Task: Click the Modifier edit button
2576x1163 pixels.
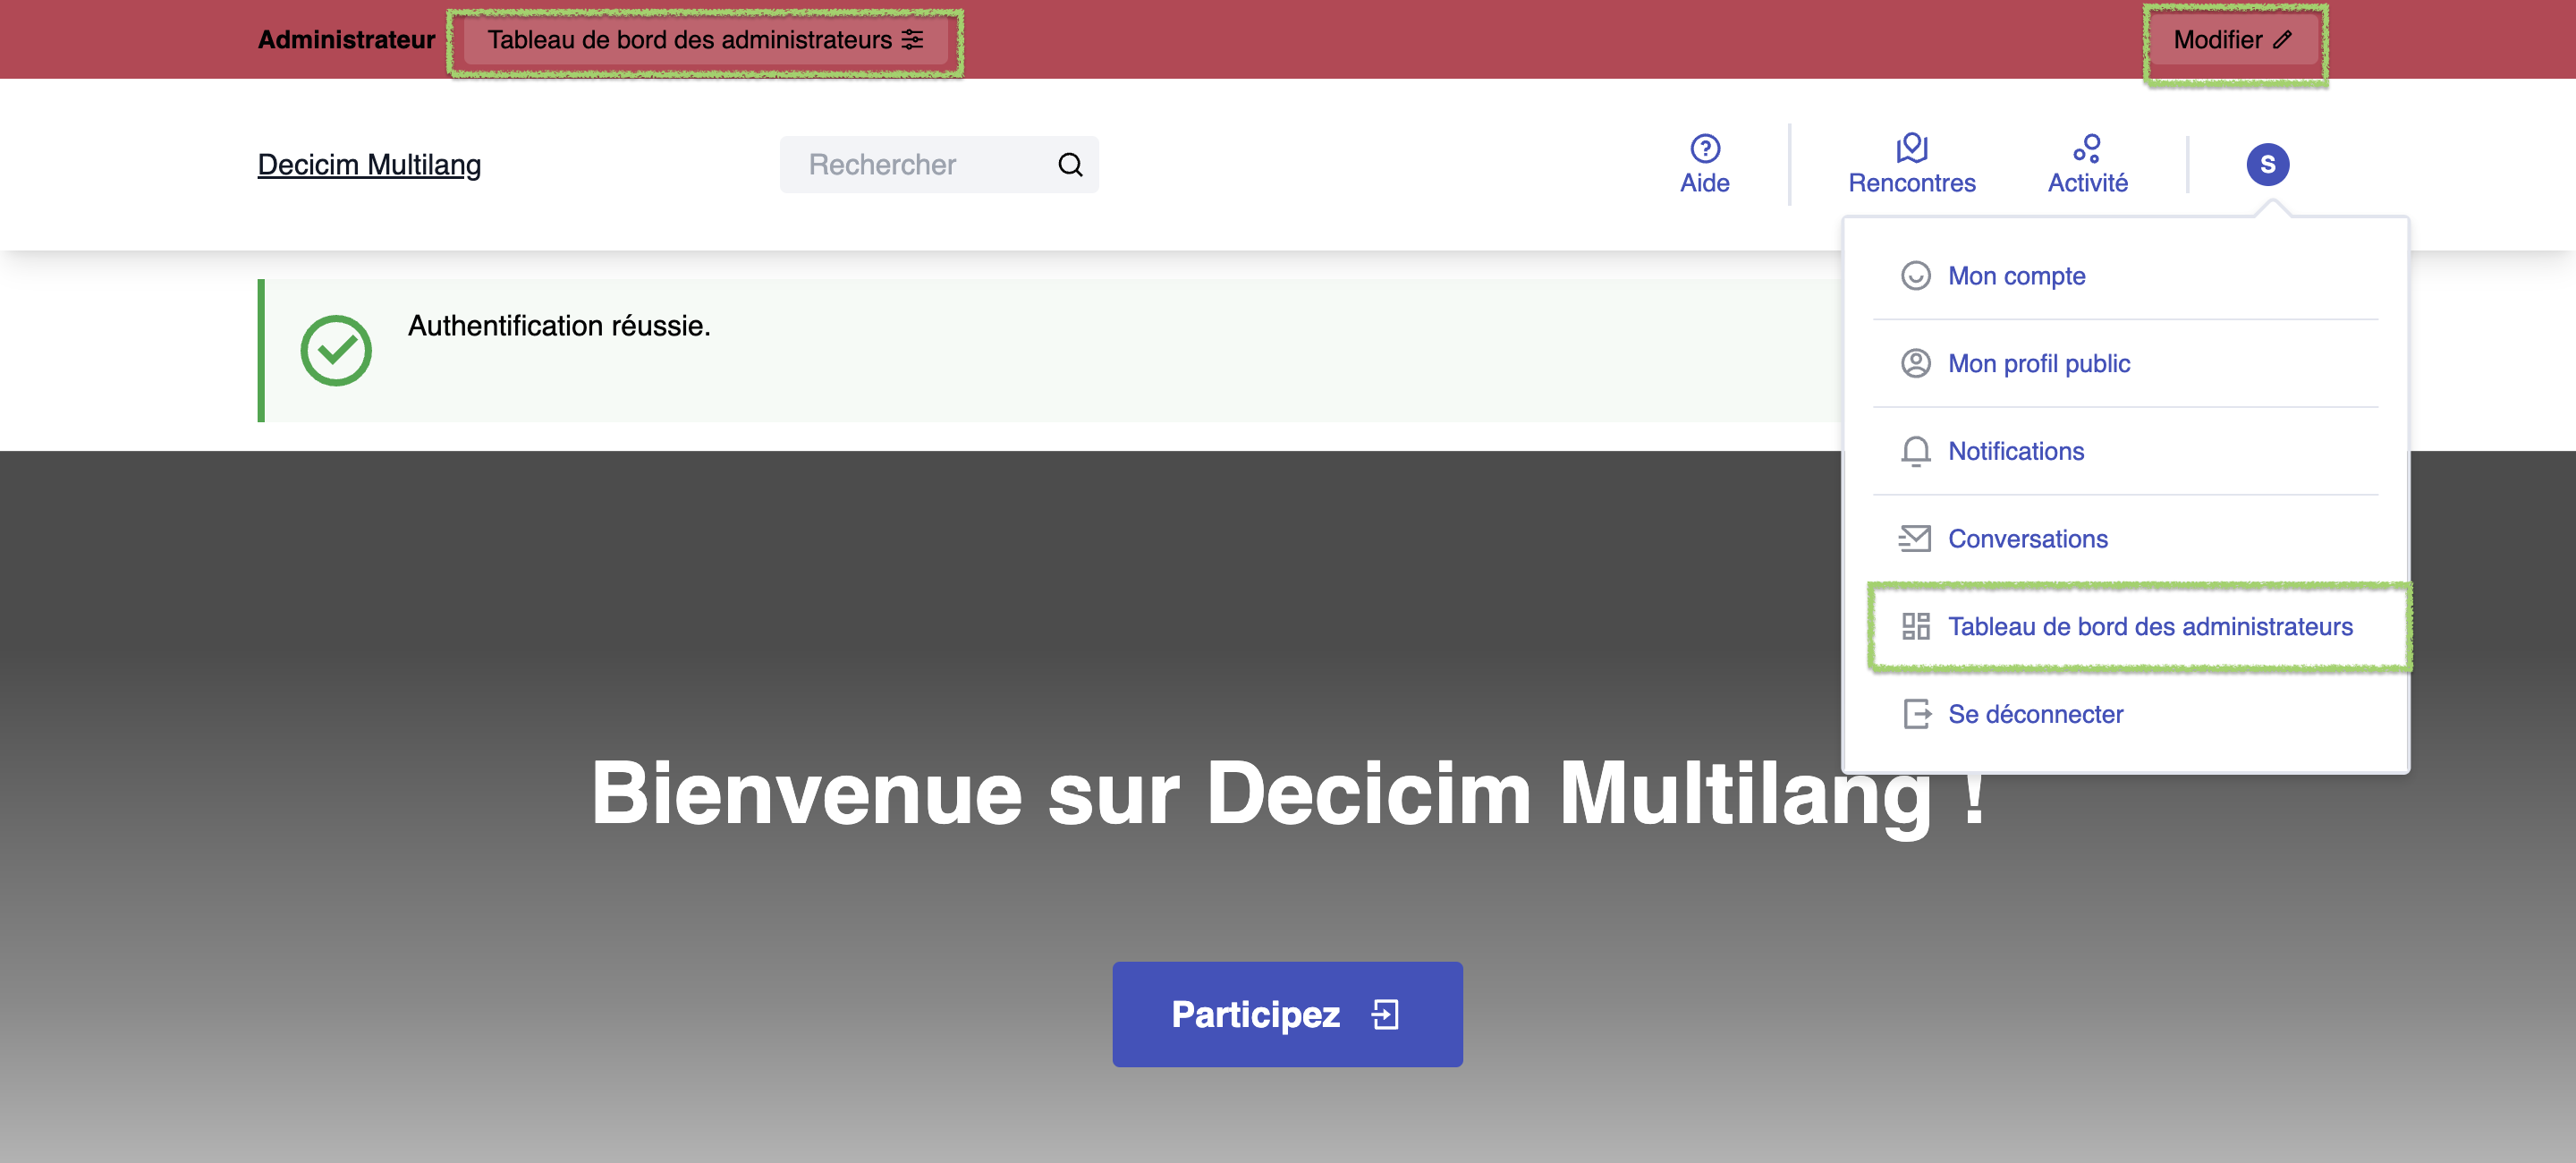Action: pos(2233,40)
